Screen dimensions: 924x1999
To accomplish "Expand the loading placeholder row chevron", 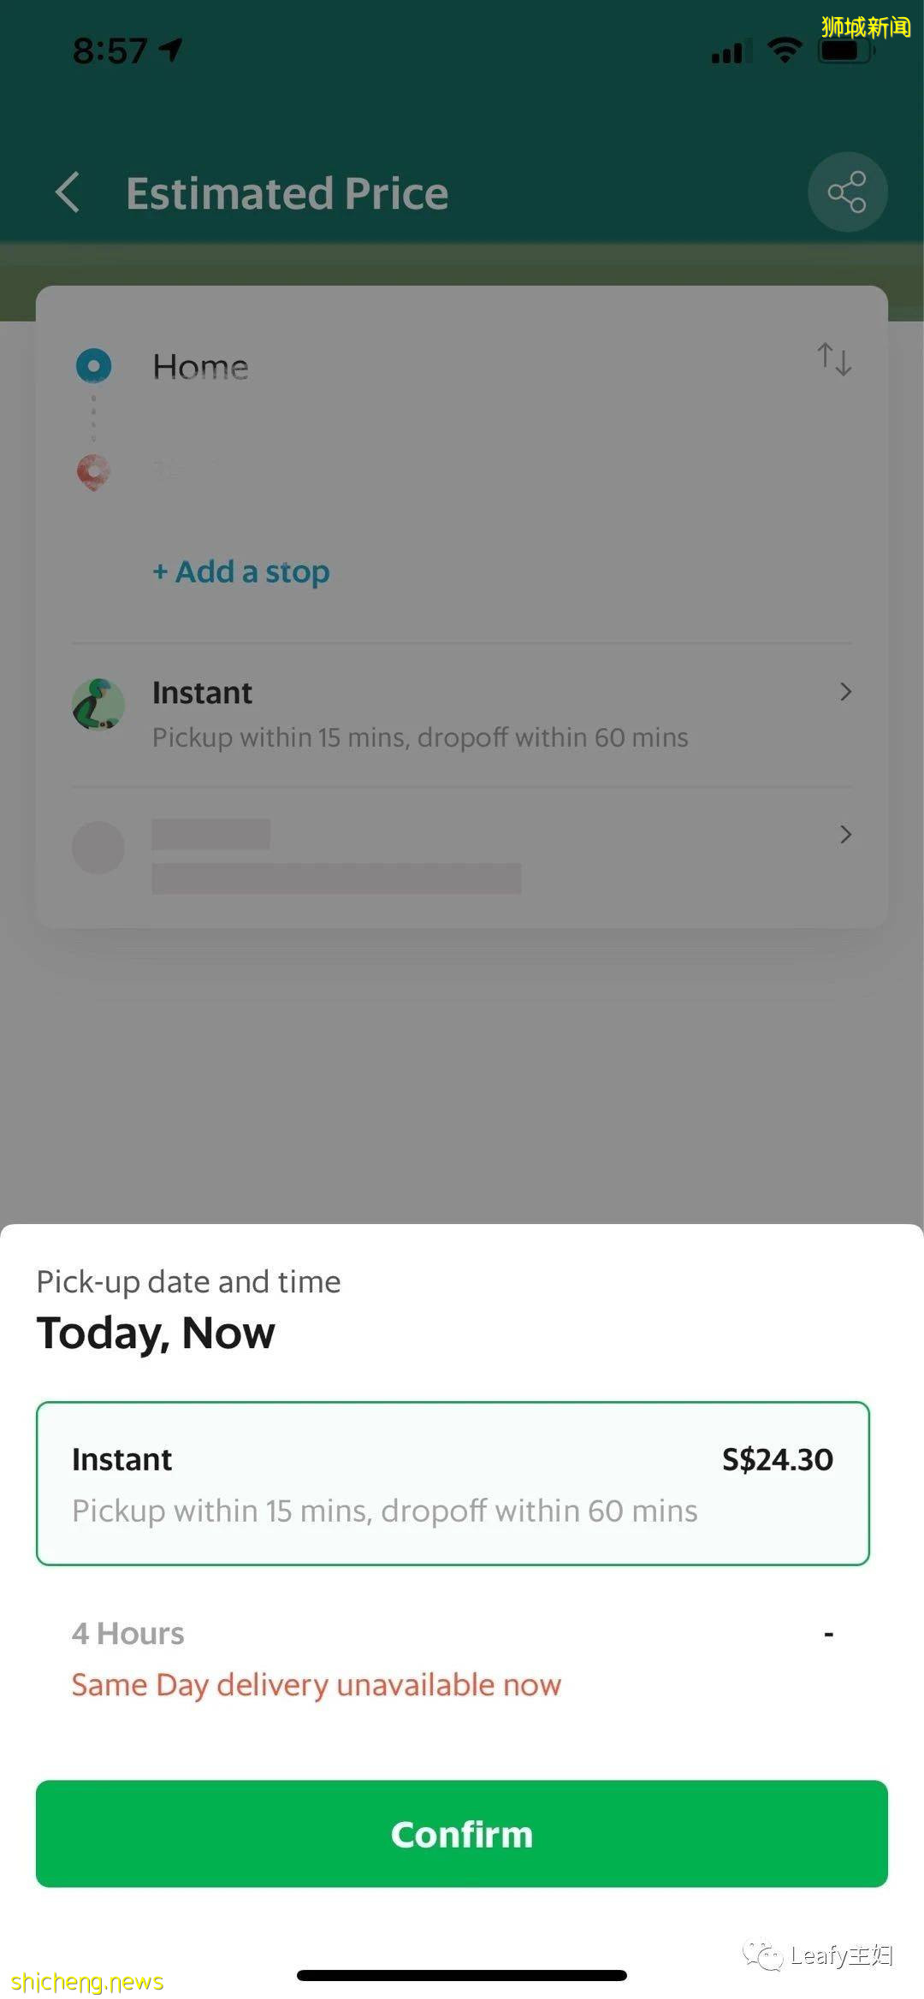I will [x=845, y=835].
